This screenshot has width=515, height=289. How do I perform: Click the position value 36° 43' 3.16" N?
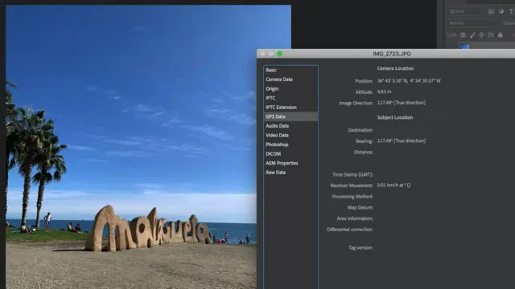pyautogui.click(x=392, y=80)
